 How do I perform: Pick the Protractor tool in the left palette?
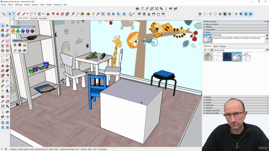click(3, 86)
